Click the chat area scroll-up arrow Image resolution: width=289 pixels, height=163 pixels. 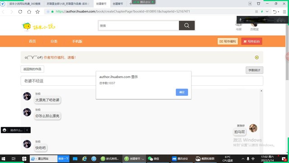pos(261,91)
